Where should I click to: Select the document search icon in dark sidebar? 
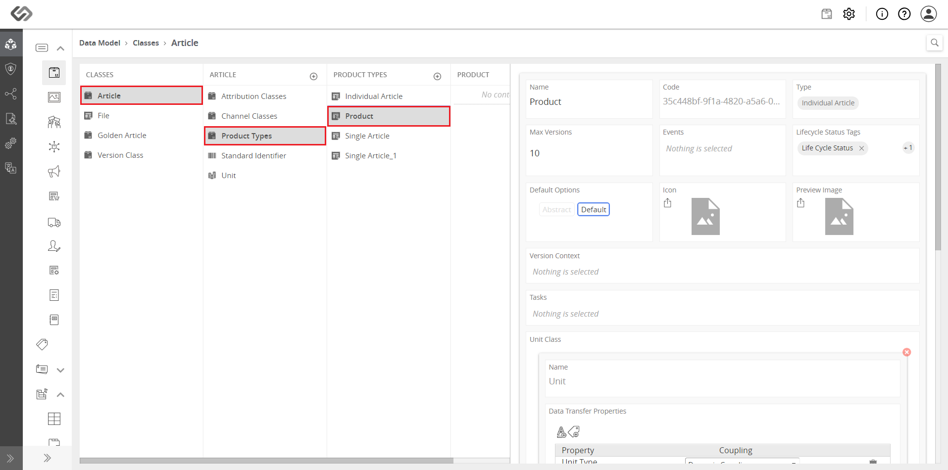point(11,118)
